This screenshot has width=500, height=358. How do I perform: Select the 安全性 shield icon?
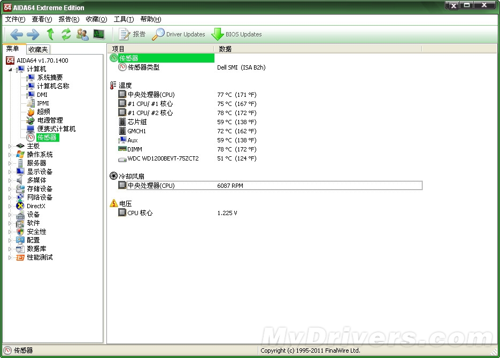20,232
